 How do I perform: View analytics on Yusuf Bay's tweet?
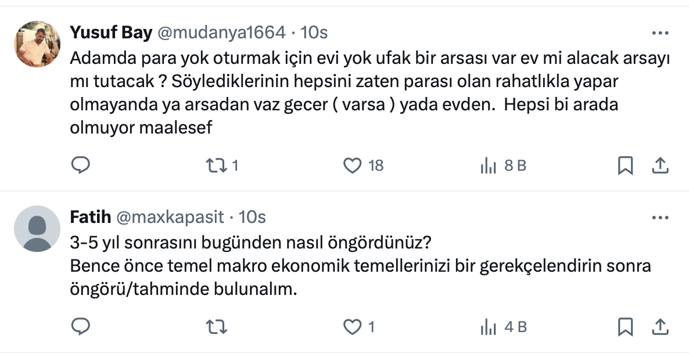pyautogui.click(x=488, y=166)
